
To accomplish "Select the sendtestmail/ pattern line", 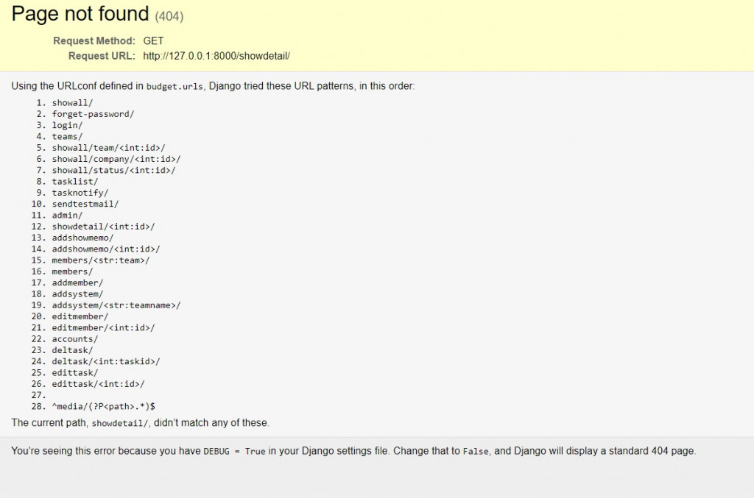I will [85, 204].
